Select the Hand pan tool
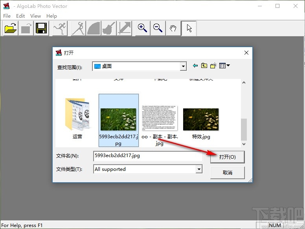 (x=173, y=28)
